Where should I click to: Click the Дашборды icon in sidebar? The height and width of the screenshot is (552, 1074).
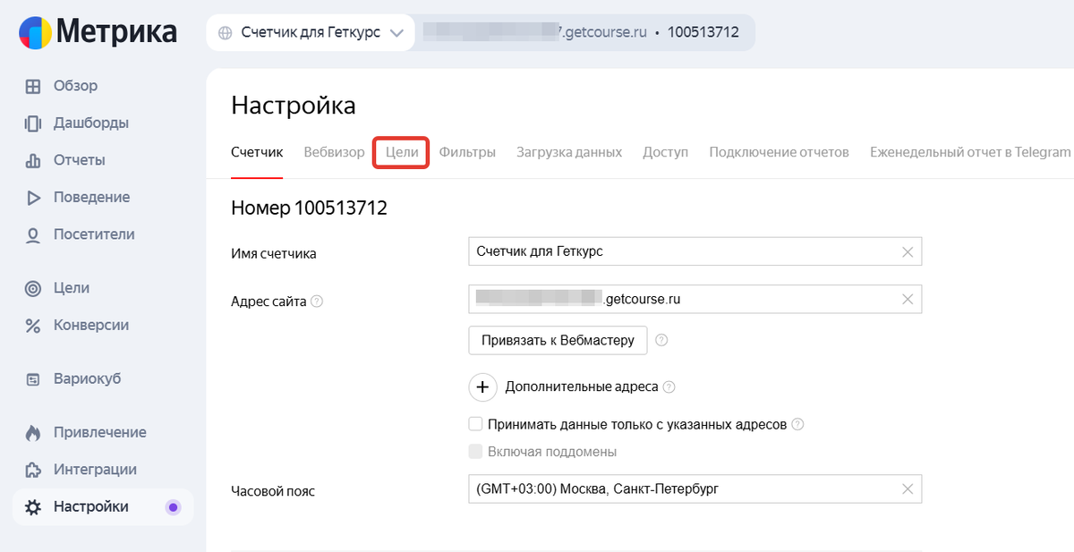point(33,123)
